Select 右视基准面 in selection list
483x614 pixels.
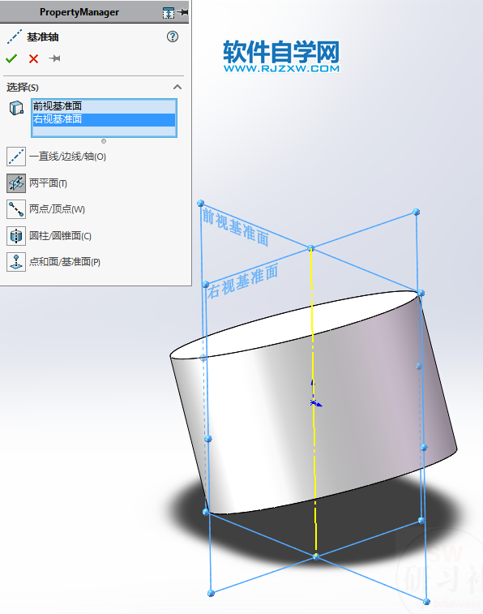coord(104,119)
